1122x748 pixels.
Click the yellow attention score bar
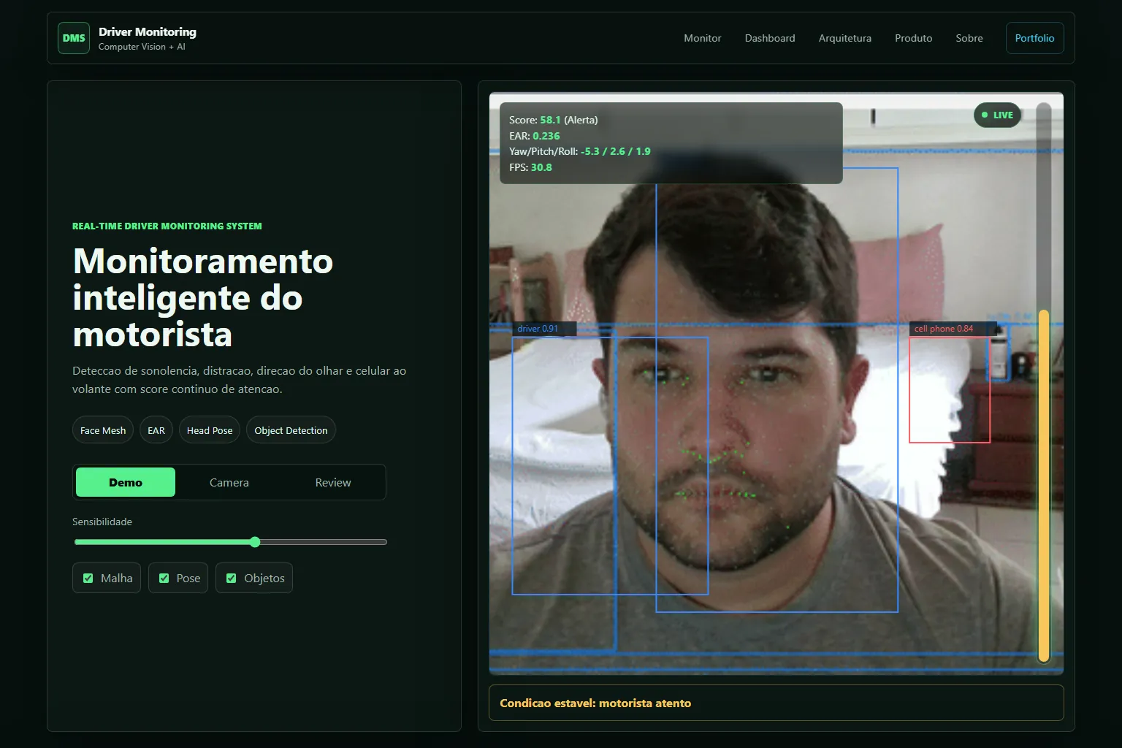1044,486
